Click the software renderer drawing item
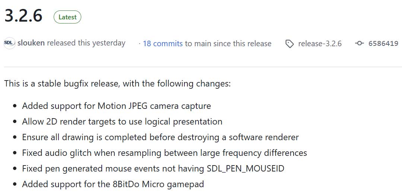 tap(160, 137)
